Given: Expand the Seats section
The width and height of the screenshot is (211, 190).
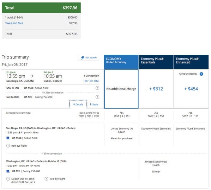Looking at the screenshot, I should coord(94,104).
